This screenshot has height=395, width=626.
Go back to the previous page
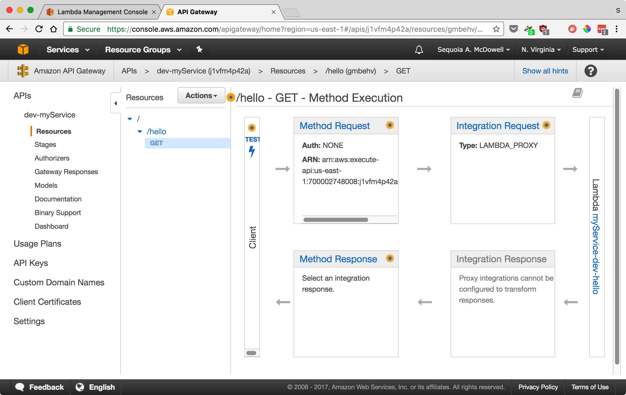pyautogui.click(x=9, y=29)
